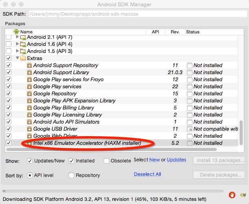Viewport: 249px width, 204px height.
Task: Click Android Auto API Simulators package icon
Action: point(29,122)
